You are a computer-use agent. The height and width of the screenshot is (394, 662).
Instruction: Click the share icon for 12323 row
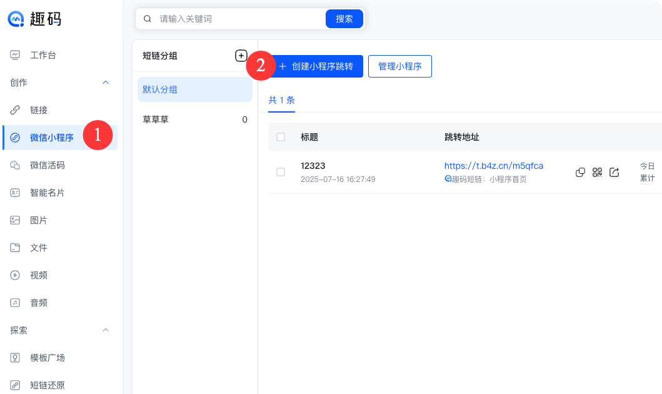click(x=614, y=172)
